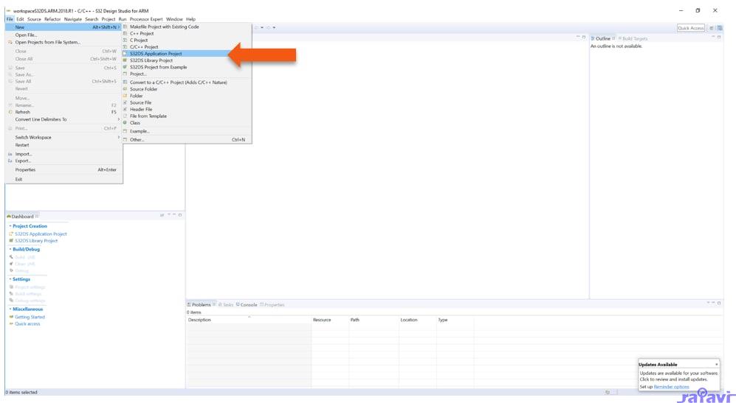
Task: Click the Quick Access search field
Action: (690, 28)
